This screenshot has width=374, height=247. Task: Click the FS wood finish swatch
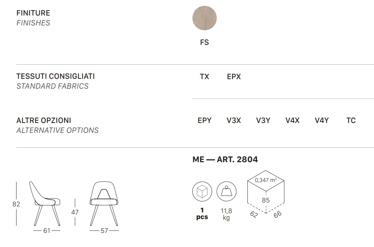pos(204,18)
